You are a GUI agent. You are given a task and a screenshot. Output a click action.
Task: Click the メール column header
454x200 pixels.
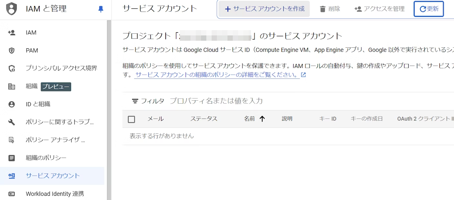tap(155, 119)
